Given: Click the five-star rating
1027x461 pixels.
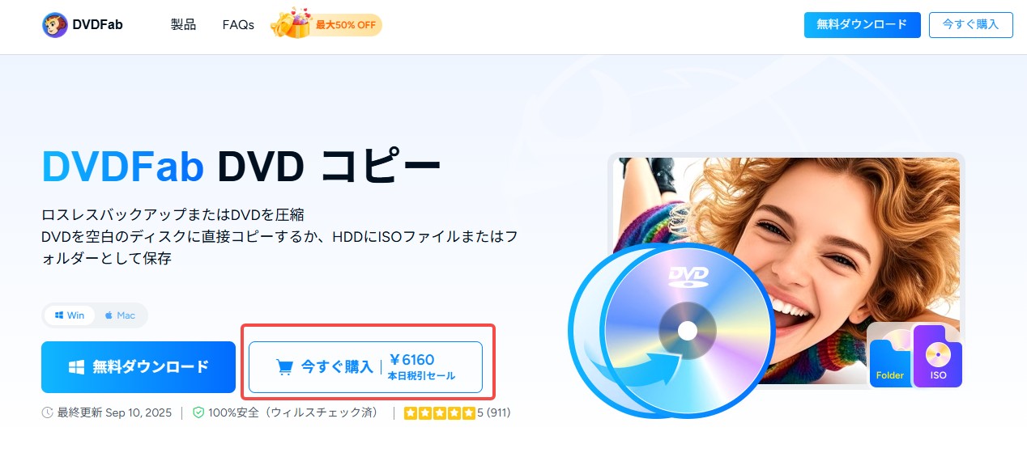Looking at the screenshot, I should 438,412.
